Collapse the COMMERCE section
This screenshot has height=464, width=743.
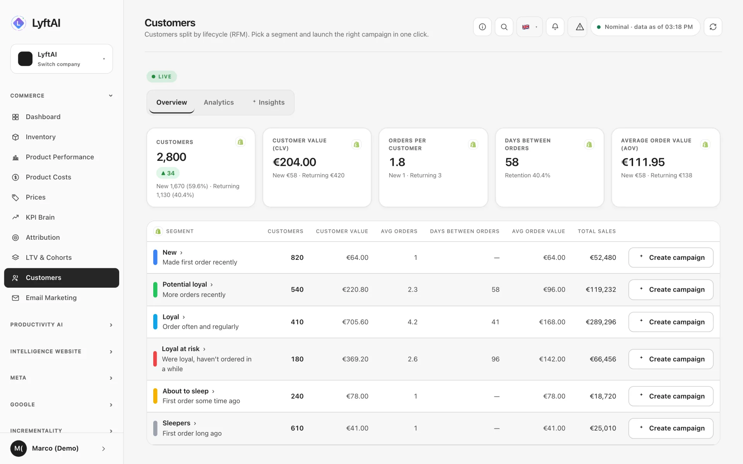point(62,96)
